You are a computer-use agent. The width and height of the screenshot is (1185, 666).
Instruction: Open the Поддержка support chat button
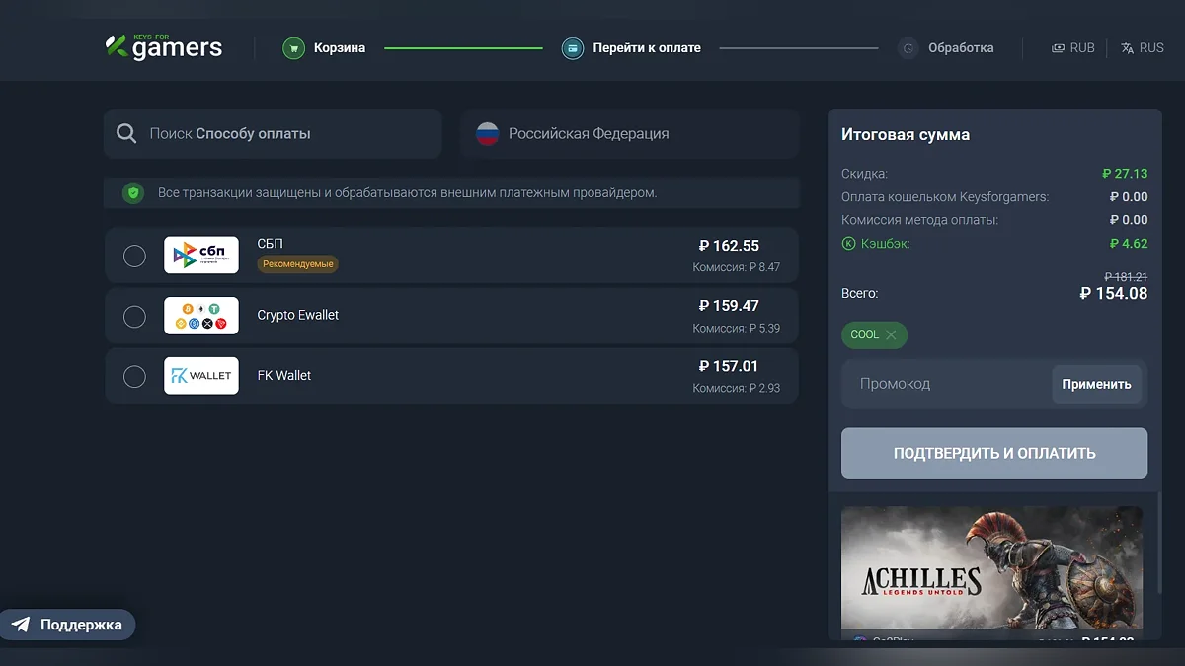67,625
